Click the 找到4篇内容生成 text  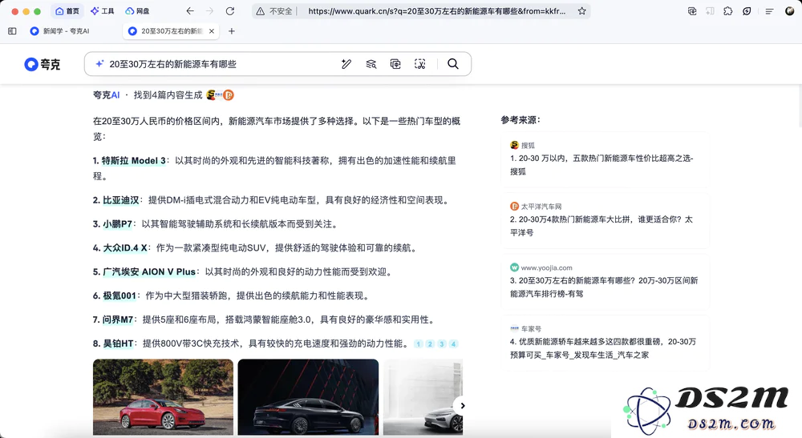tap(168, 95)
